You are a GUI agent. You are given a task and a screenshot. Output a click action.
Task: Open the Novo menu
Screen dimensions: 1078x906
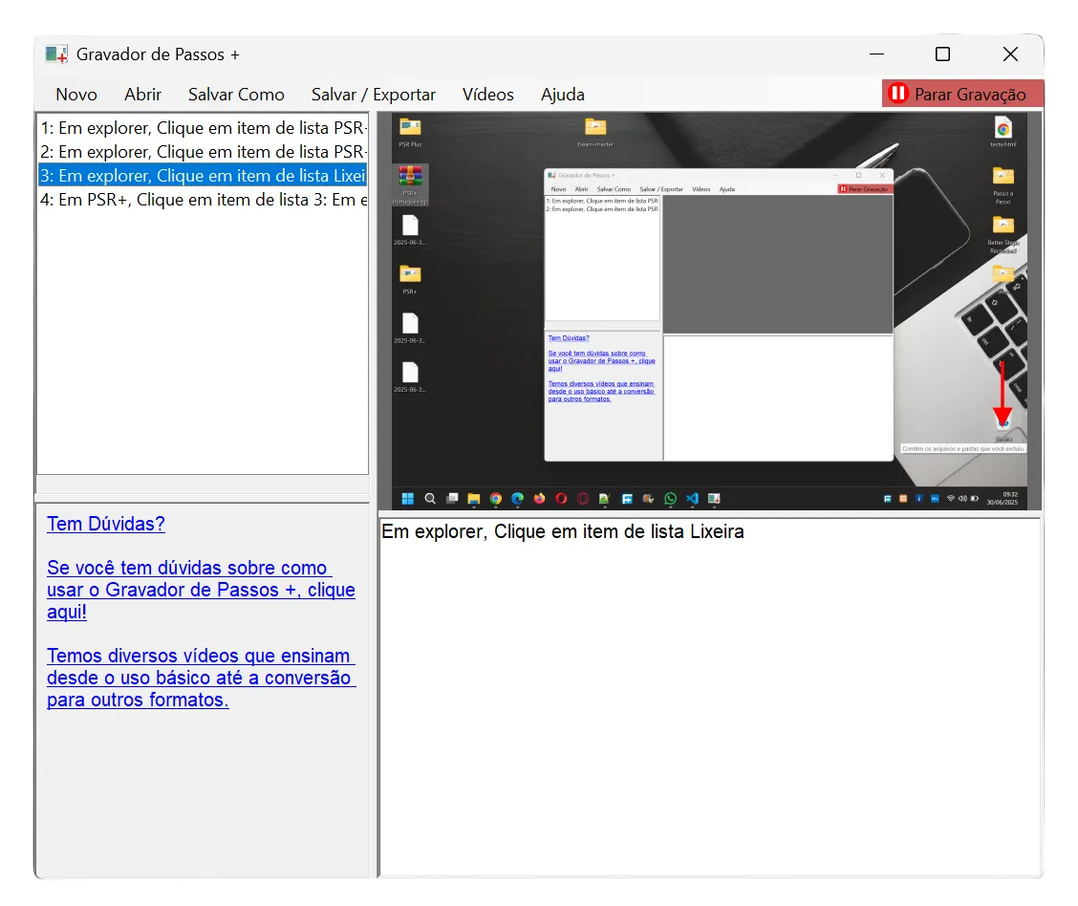76,95
